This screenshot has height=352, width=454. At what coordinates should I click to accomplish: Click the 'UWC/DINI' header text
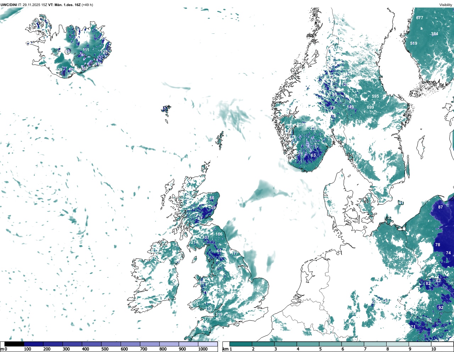[x=9, y=5]
